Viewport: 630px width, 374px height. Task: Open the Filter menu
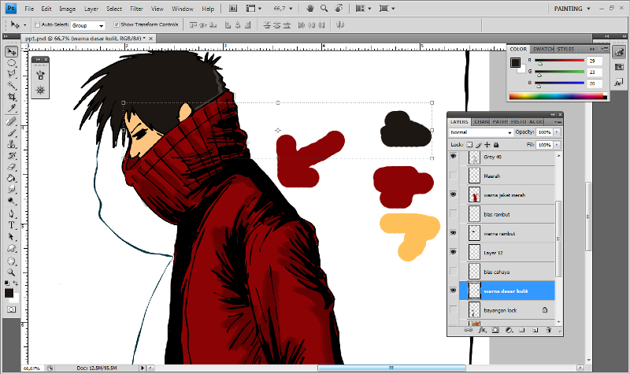tap(136, 9)
